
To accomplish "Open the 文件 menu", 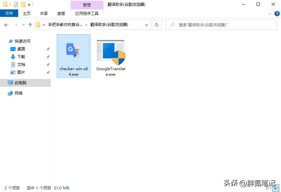I will click(x=9, y=13).
